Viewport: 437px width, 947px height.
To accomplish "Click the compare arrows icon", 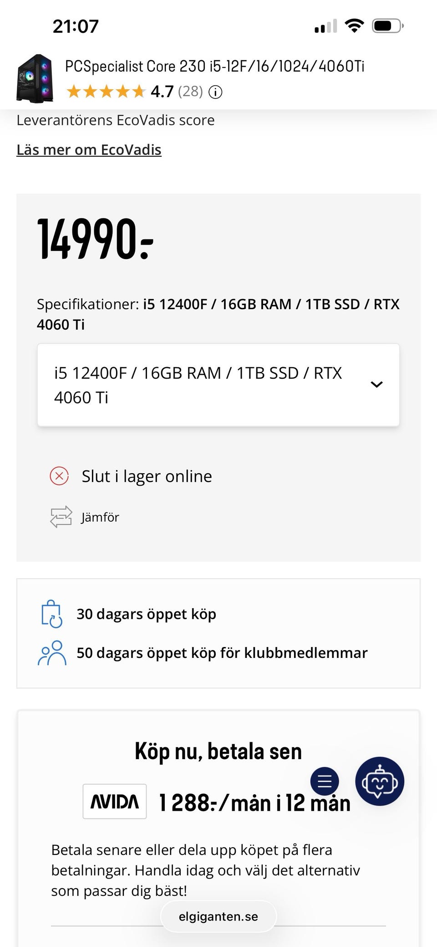I will (61, 517).
